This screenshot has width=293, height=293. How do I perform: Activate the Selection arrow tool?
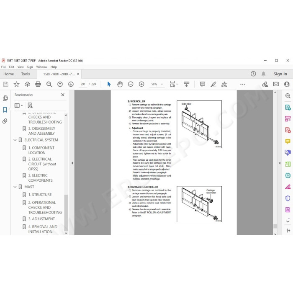pyautogui.click(x=109, y=84)
